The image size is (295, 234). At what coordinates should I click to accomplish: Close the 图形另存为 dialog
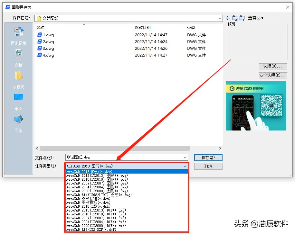coord(288,7)
